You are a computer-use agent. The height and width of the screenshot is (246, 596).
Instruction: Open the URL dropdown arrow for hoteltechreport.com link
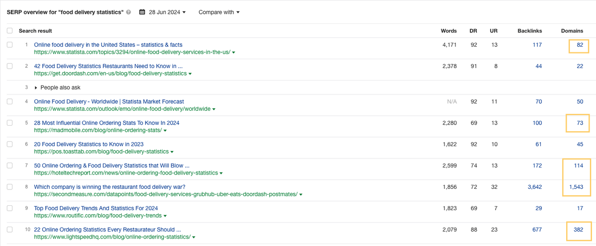point(221,173)
